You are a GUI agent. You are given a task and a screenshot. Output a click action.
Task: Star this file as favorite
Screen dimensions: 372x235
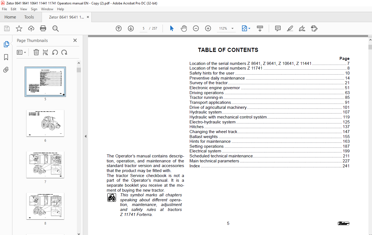point(19,28)
